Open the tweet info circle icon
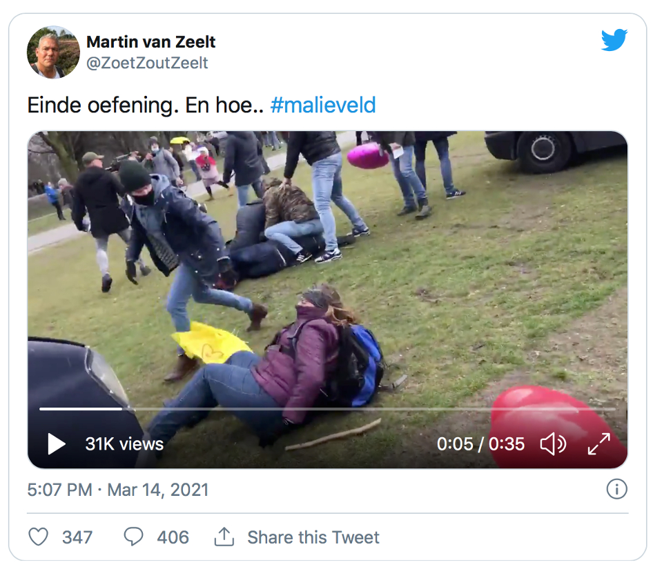This screenshot has height=569, width=653. 616,490
